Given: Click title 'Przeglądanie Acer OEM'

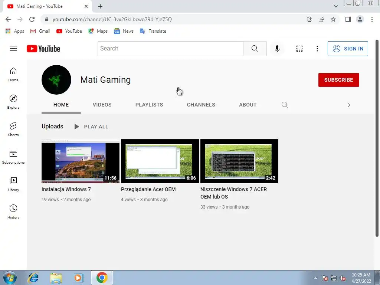Looking at the screenshot, I should pyautogui.click(x=148, y=189).
